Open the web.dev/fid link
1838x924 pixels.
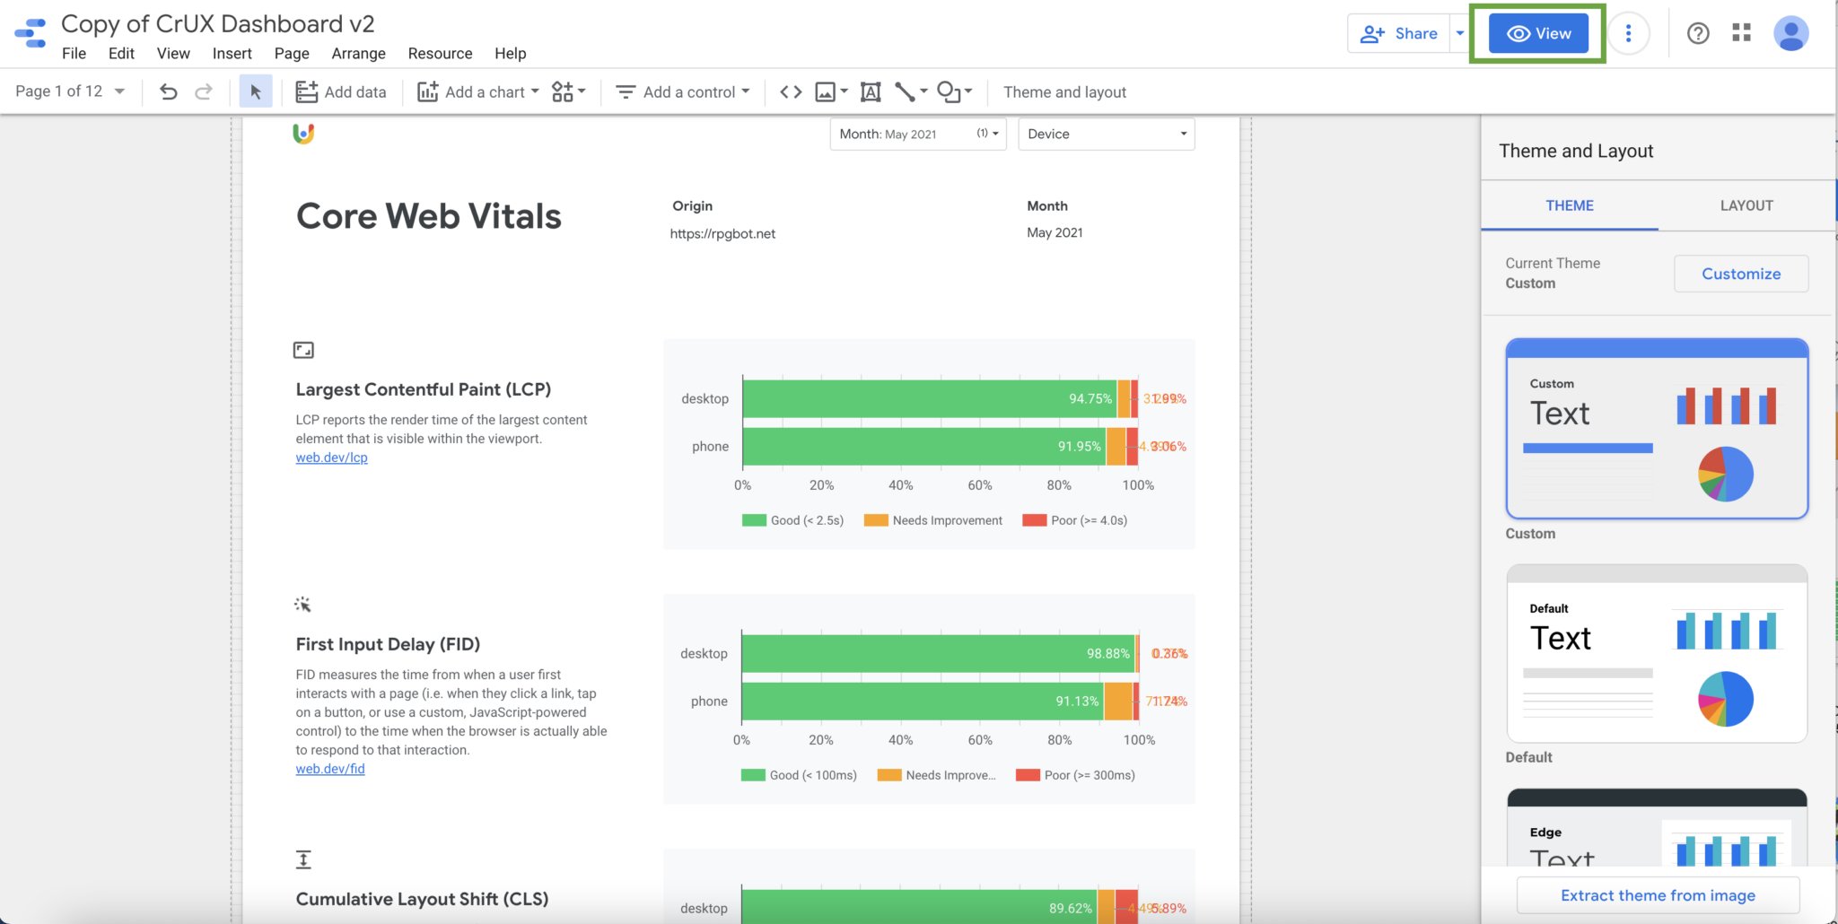coord(330,769)
